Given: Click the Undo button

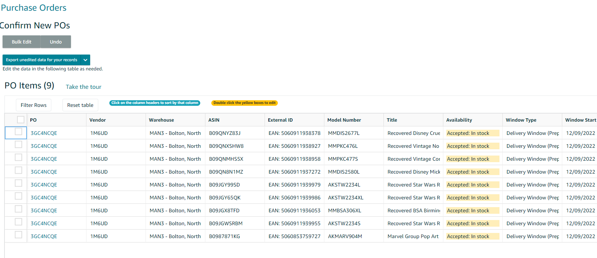Looking at the screenshot, I should coord(56,42).
